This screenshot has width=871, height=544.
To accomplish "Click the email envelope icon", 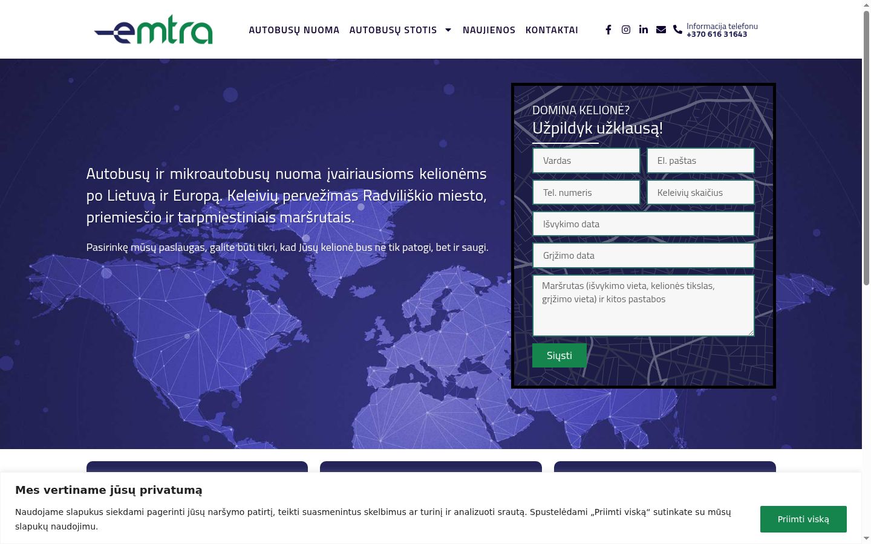I will [661, 30].
